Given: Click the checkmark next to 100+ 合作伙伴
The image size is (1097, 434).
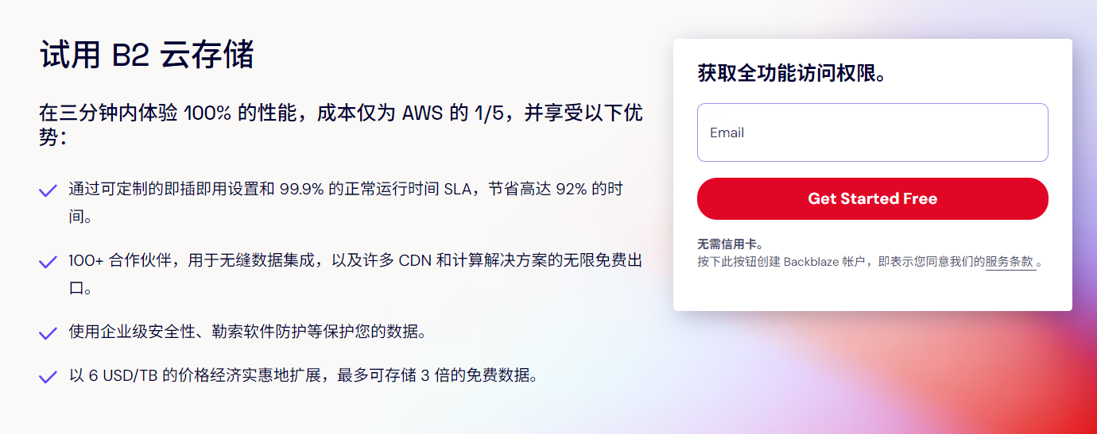Looking at the screenshot, I should point(48,261).
